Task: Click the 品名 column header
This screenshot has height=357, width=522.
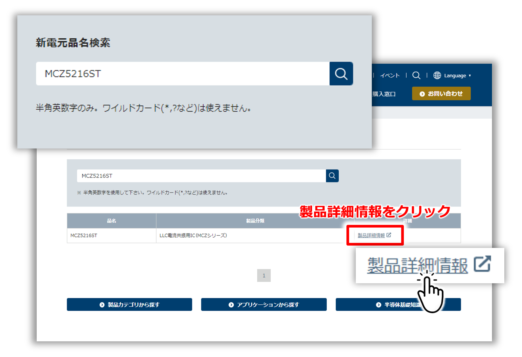Action: tap(111, 221)
